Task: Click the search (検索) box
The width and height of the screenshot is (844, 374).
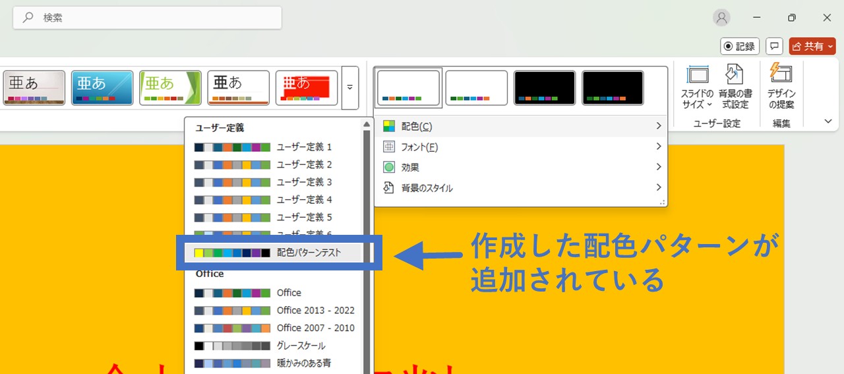Action: coord(147,18)
